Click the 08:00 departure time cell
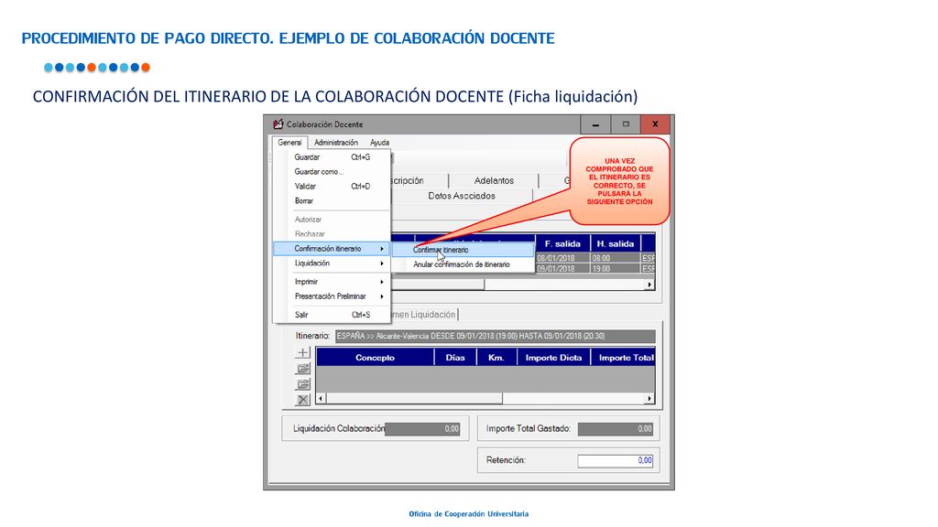This screenshot has width=938, height=527. click(x=615, y=258)
